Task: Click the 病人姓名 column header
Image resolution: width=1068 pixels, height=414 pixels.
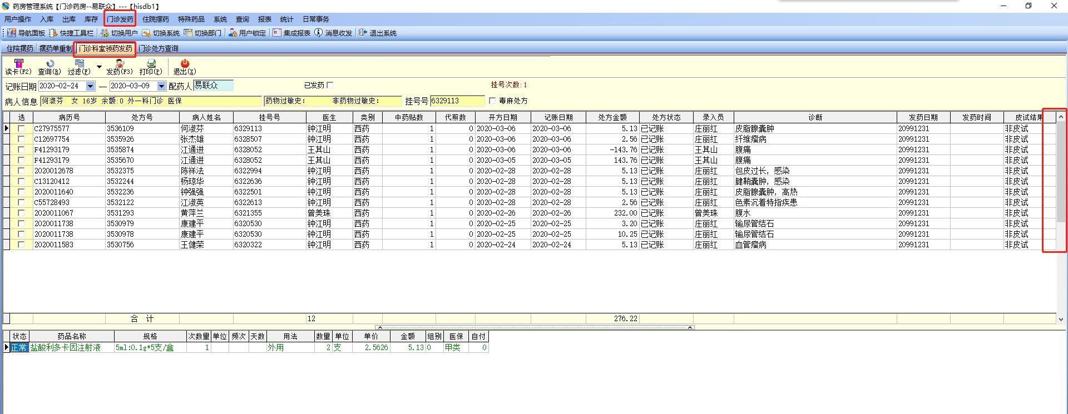Action: [206, 117]
